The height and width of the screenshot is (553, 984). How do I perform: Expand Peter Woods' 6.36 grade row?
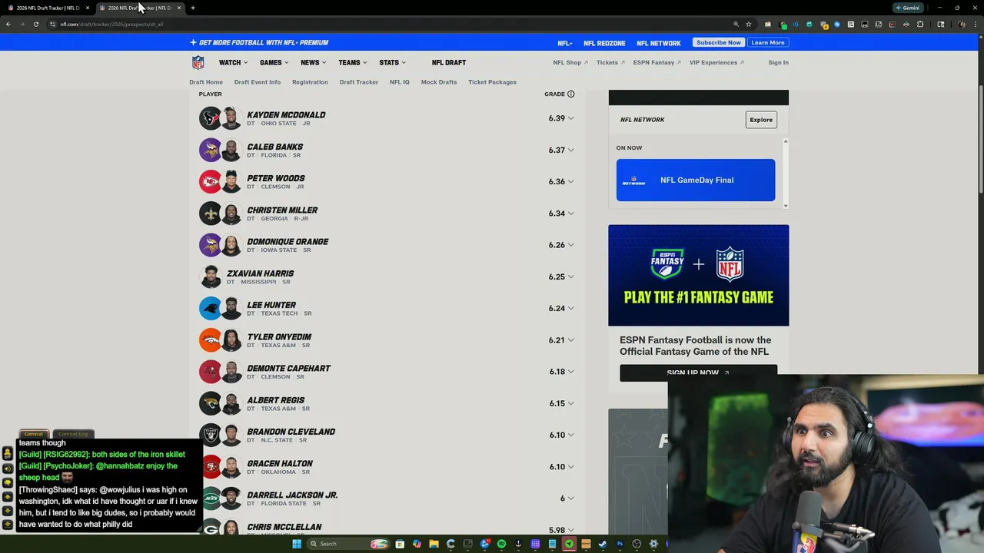click(570, 181)
